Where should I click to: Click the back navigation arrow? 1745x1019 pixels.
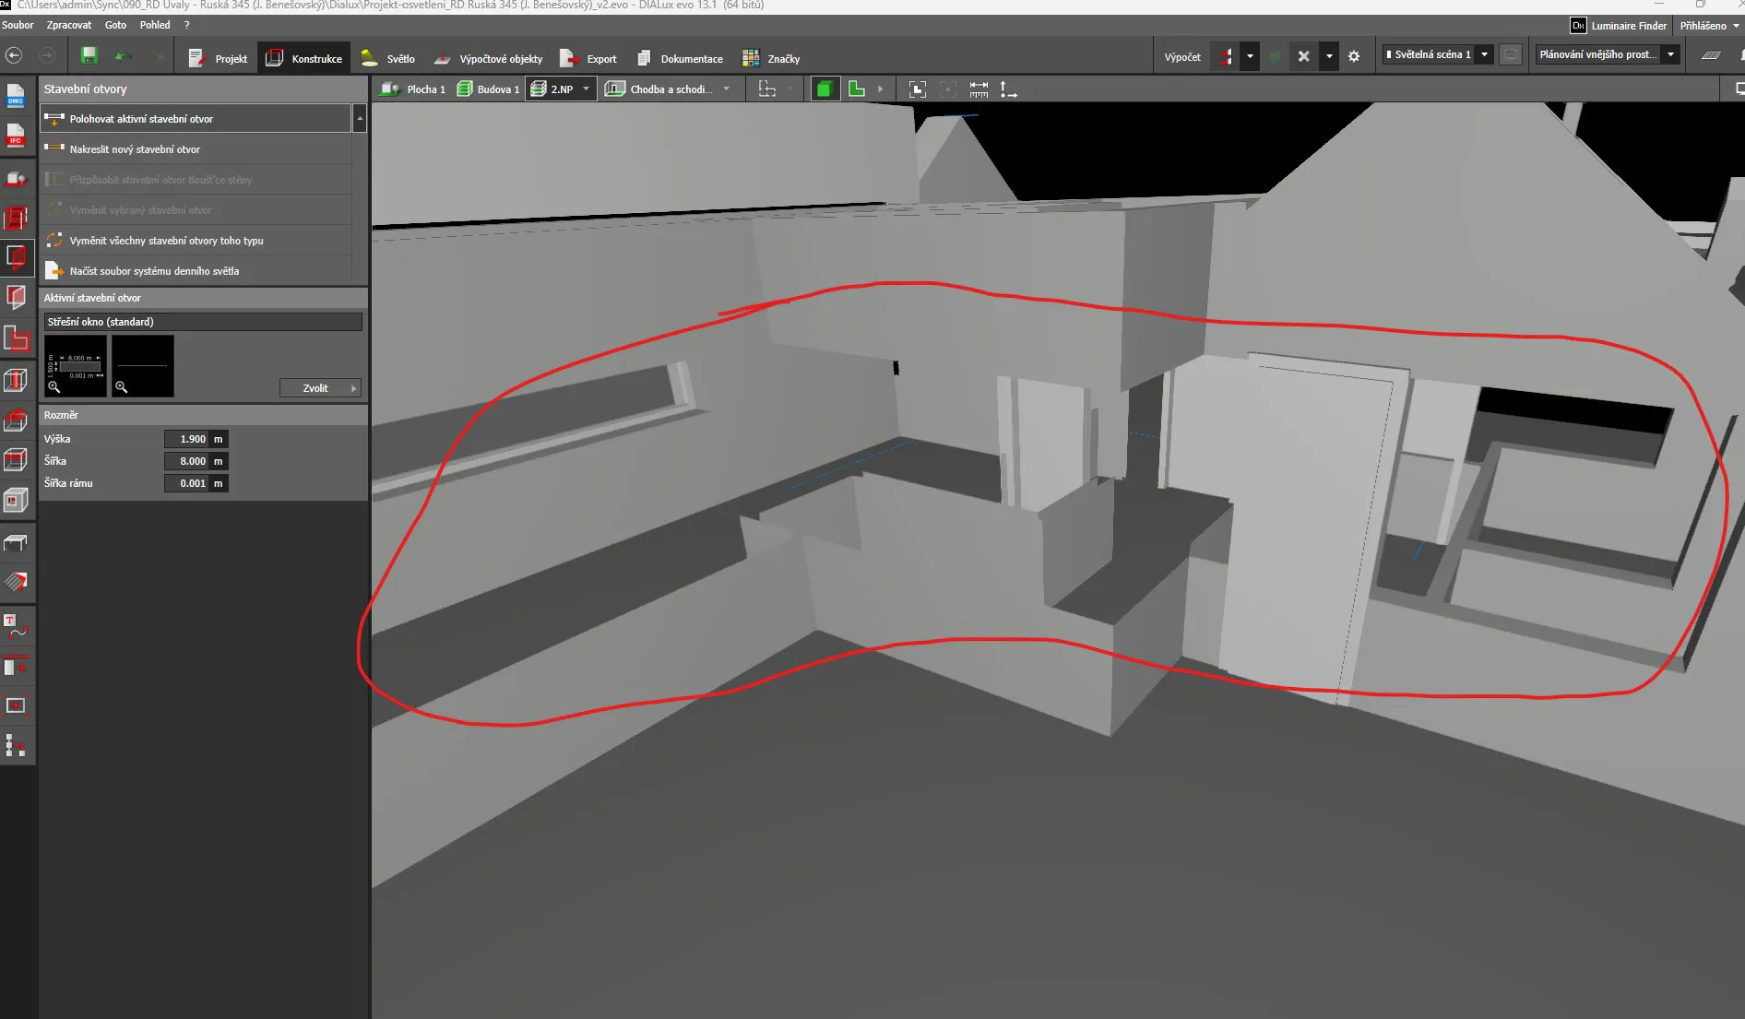pos(14,55)
